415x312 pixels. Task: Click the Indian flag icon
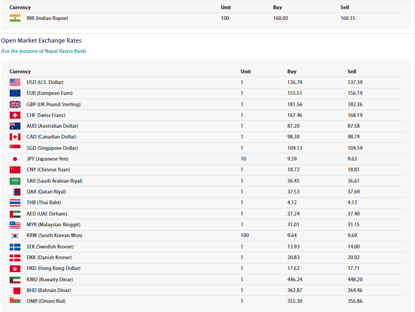tap(15, 18)
